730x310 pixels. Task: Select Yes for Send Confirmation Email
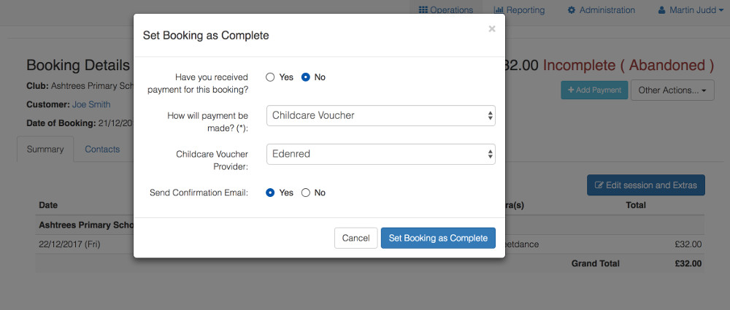270,193
